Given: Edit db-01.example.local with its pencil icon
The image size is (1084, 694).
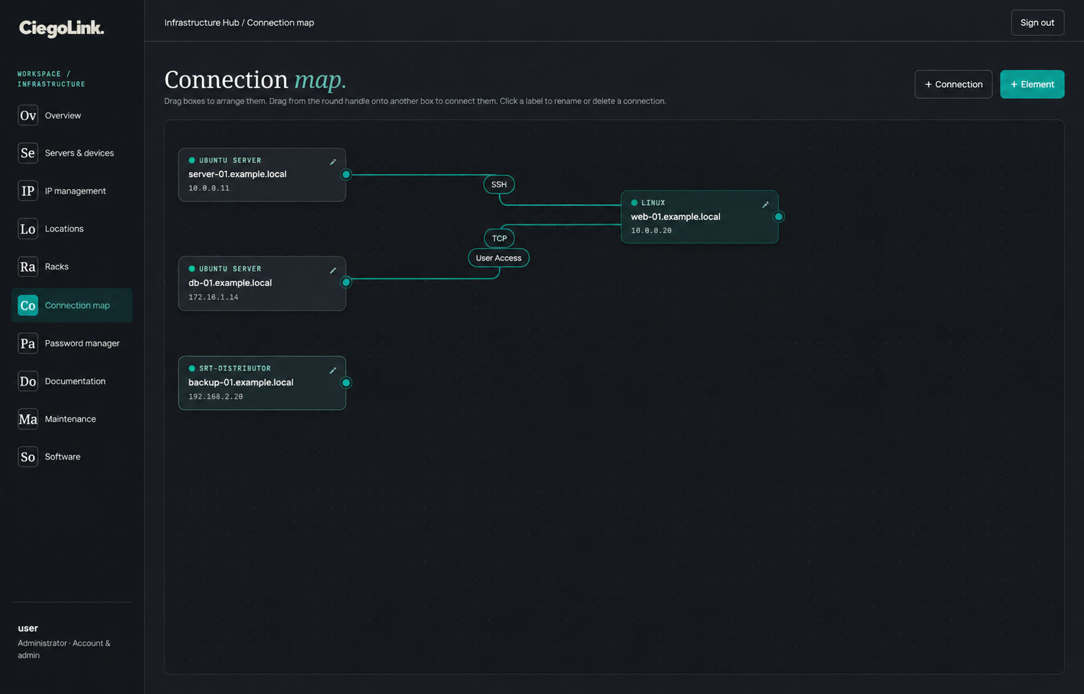Looking at the screenshot, I should tap(333, 271).
